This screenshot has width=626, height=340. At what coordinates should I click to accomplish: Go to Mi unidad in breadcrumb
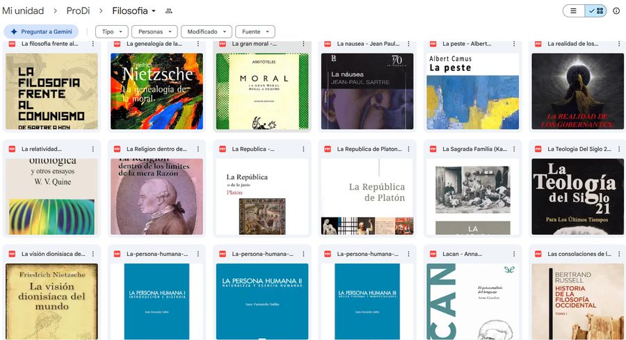click(x=23, y=10)
